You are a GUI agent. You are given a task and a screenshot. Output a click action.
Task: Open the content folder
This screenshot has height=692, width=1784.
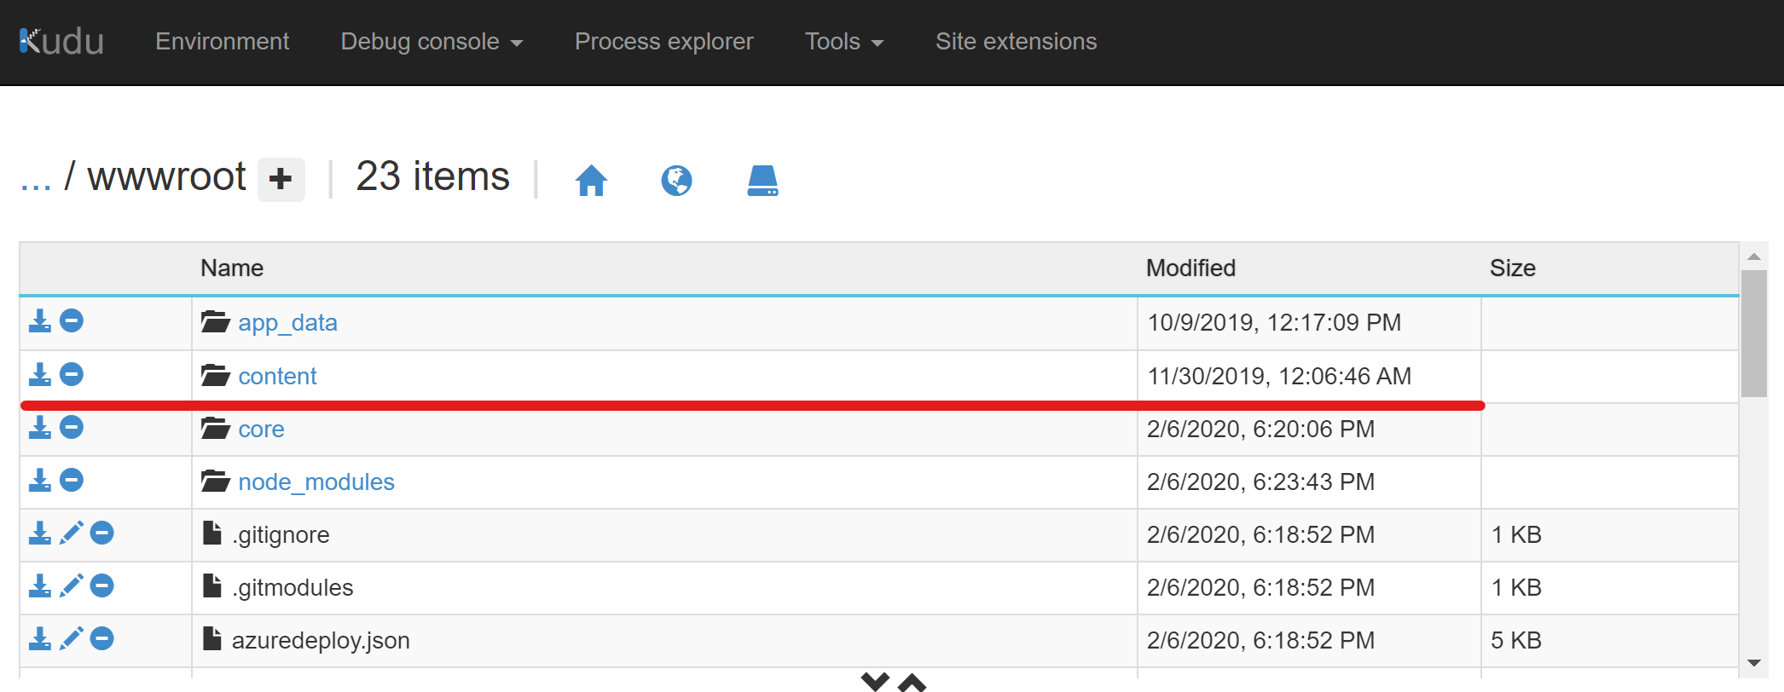click(277, 376)
